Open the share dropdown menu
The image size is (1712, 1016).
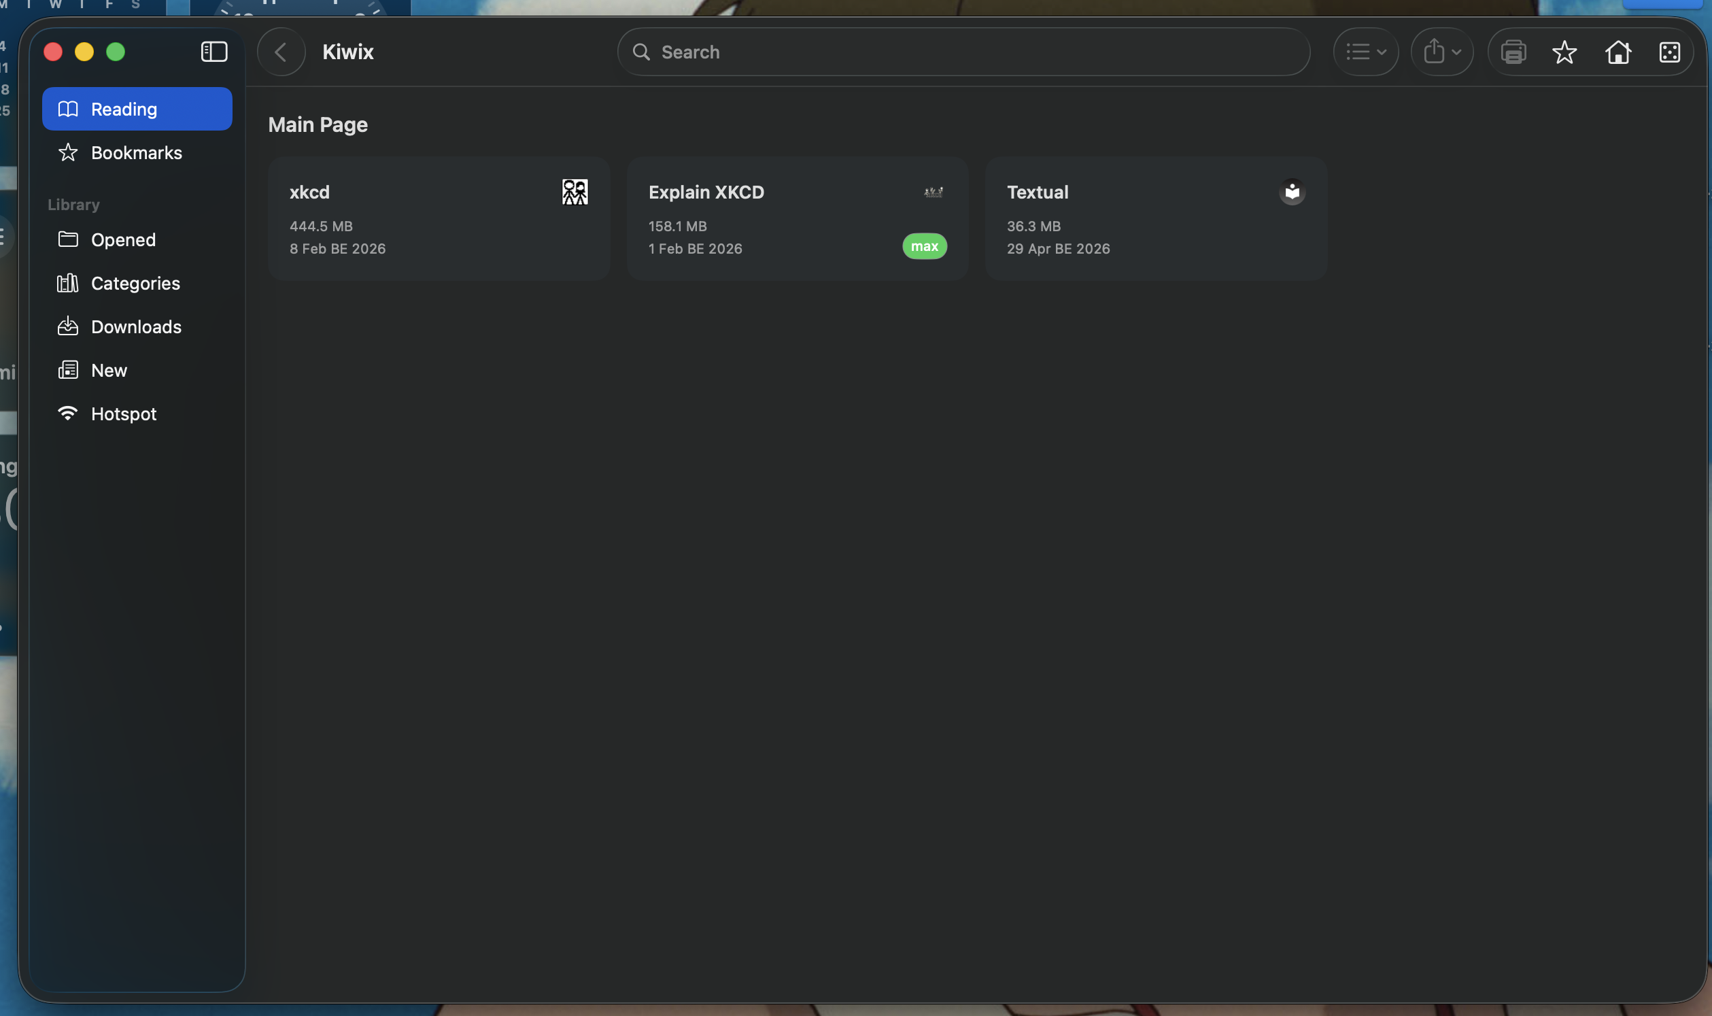(x=1441, y=52)
